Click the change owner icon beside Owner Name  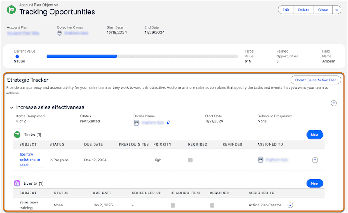click(x=168, y=123)
